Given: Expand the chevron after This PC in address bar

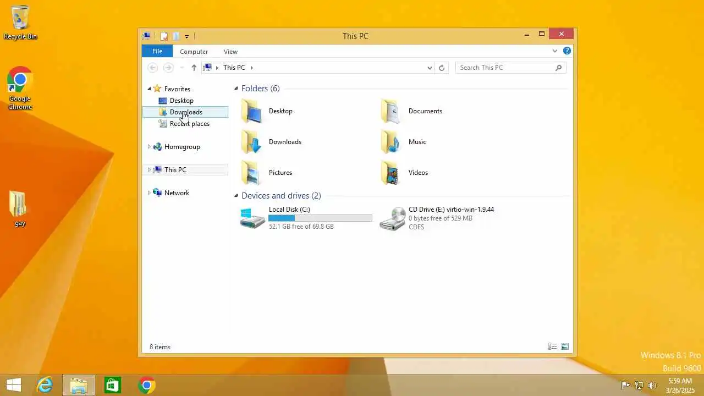Looking at the screenshot, I should (x=252, y=68).
